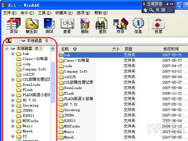Click the 信息 (Info) toolbar icon

138,23
